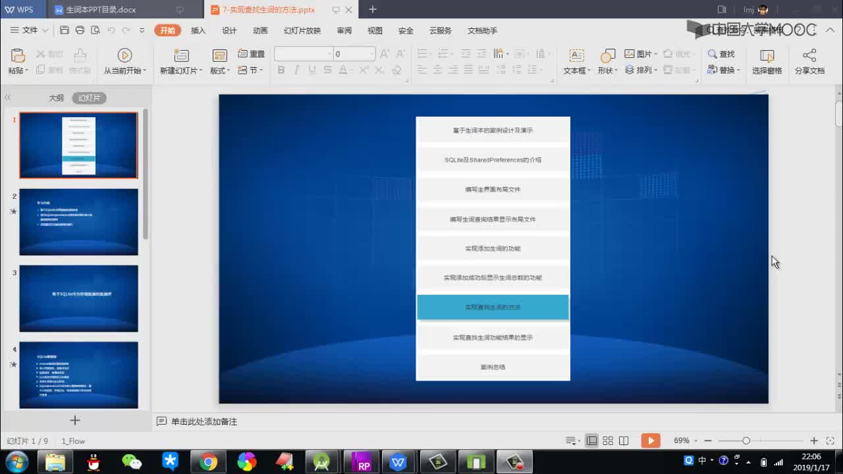Select slide 2 thumbnail
The height and width of the screenshot is (474, 843).
point(78,222)
